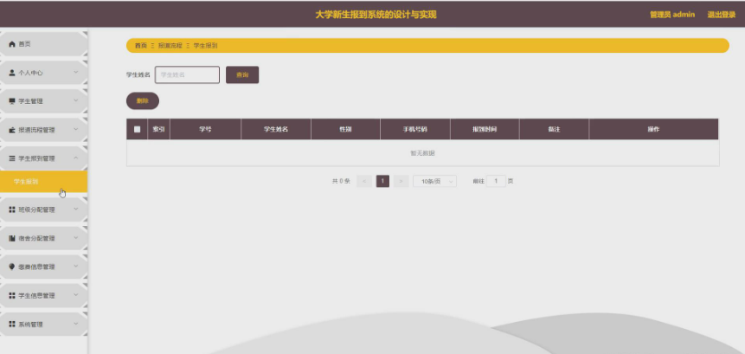The image size is (745, 354).
Task: Open the 首页 sidebar menu item
Action: pos(44,44)
